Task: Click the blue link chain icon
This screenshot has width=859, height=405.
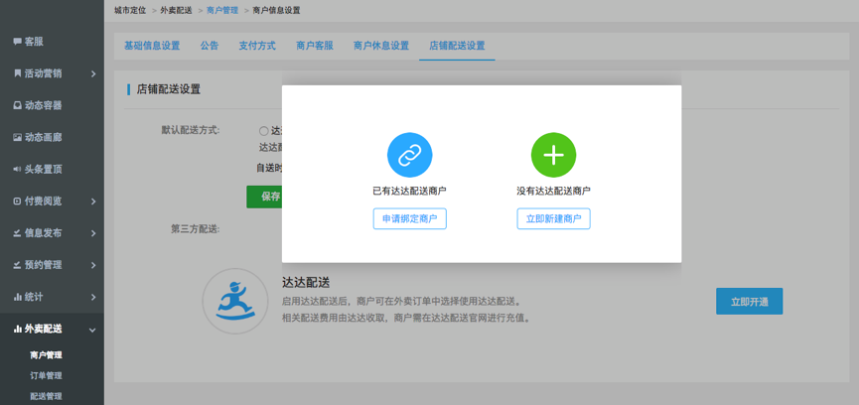Action: [409, 155]
